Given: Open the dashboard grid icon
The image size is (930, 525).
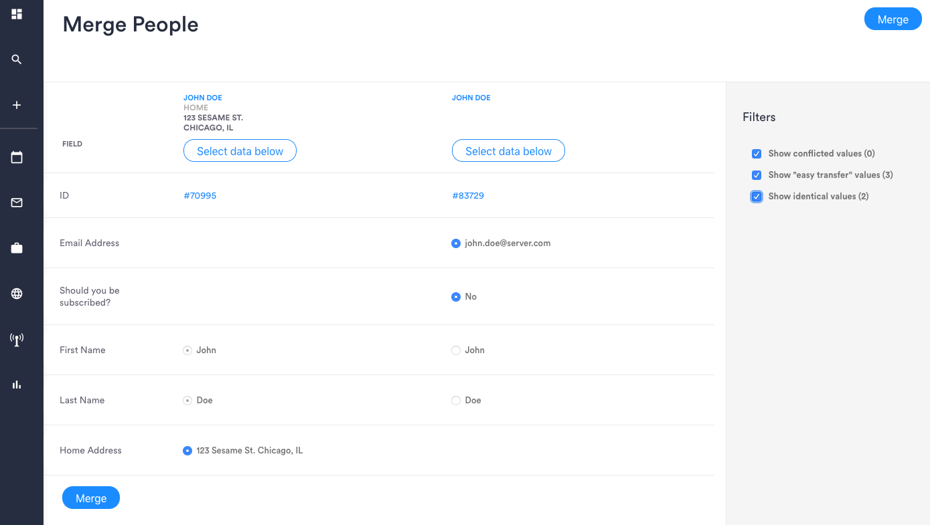Looking at the screenshot, I should click(x=17, y=14).
